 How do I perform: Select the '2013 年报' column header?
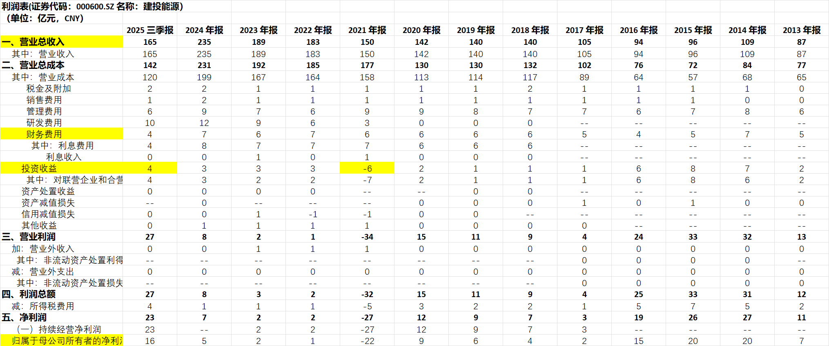802,30
